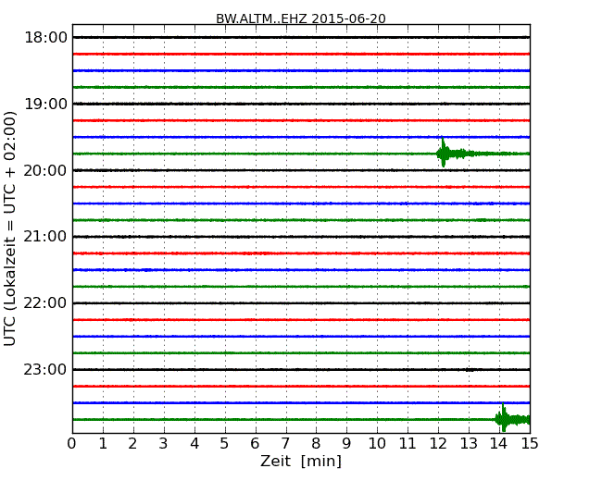Click the 21:00 time label

45,237
